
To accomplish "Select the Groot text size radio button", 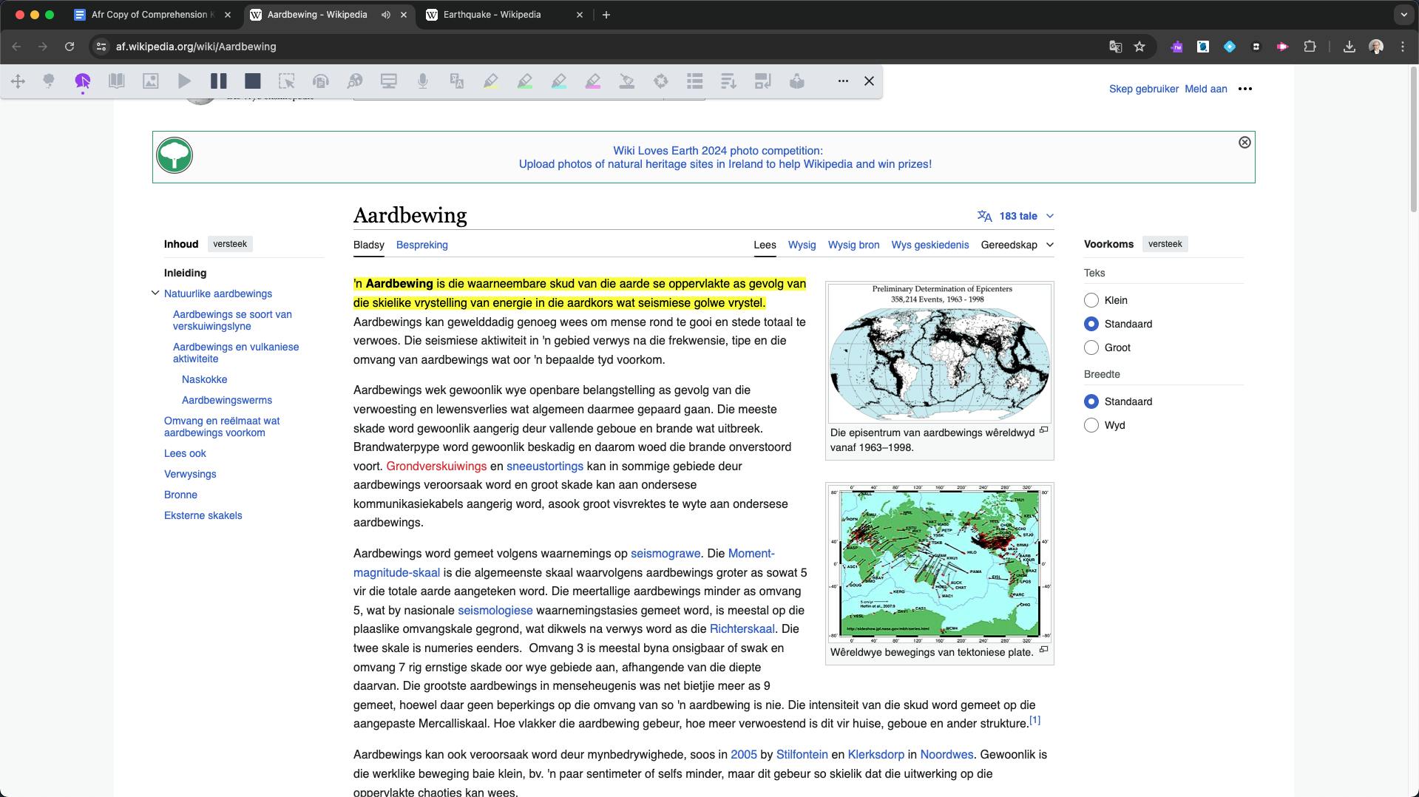I will [1091, 347].
